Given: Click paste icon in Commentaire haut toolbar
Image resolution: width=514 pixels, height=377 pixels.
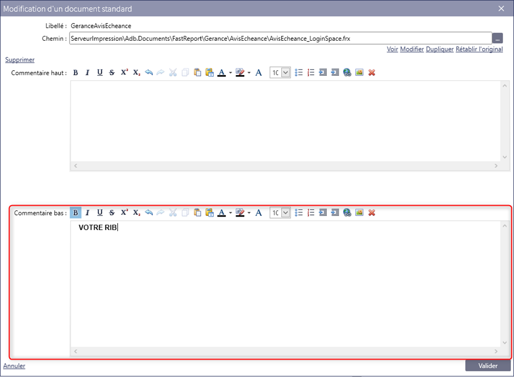Looking at the screenshot, I should pyautogui.click(x=197, y=73).
